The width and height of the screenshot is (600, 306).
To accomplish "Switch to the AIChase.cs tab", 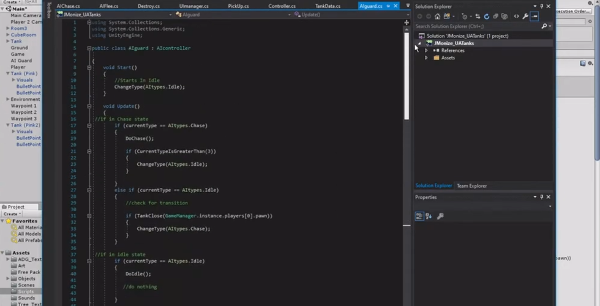I will (x=68, y=6).
